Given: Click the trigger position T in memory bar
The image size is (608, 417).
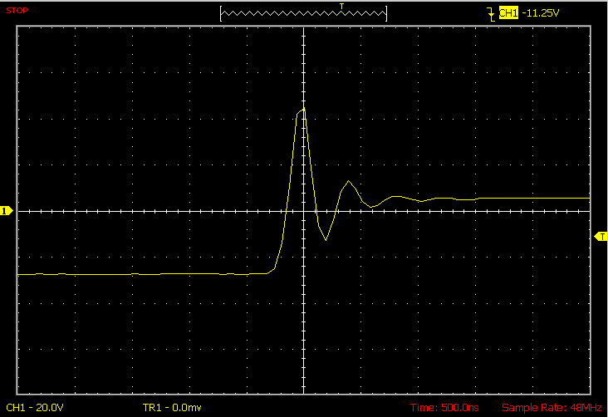Looking at the screenshot, I should pyautogui.click(x=341, y=6).
